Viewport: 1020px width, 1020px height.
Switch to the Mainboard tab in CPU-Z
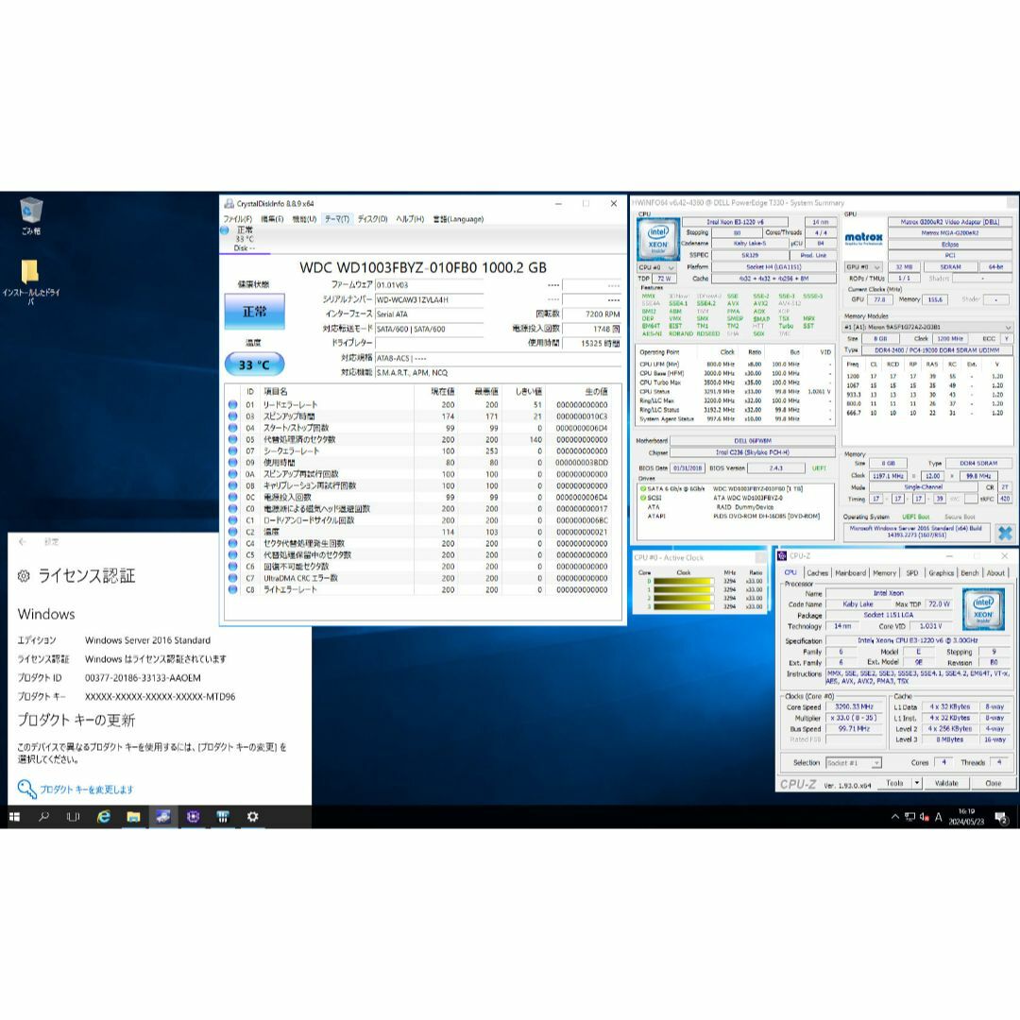[x=850, y=573]
